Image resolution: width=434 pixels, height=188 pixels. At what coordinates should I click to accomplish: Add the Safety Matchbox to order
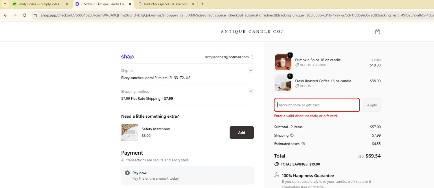(x=242, y=132)
